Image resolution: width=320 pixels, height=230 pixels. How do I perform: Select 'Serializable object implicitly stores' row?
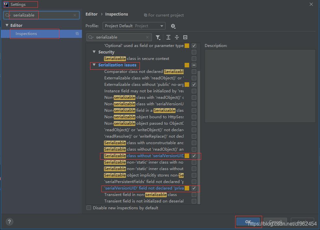pyautogui.click(x=144, y=175)
